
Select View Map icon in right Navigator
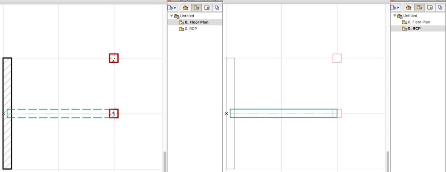(419, 8)
